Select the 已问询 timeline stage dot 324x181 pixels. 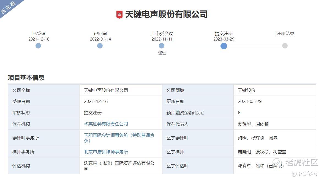click(100, 46)
